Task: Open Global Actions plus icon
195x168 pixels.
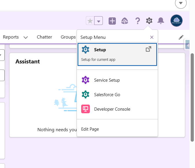Action: click(x=112, y=21)
